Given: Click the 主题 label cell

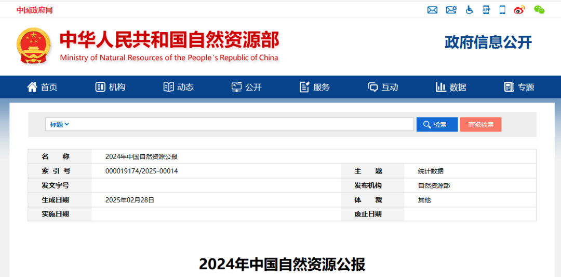Looking at the screenshot, I should pos(372,171).
